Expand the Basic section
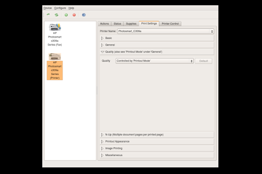262x174 pixels. [x=157, y=38]
